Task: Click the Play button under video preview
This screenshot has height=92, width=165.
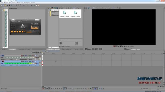Action: (x=121, y=46)
